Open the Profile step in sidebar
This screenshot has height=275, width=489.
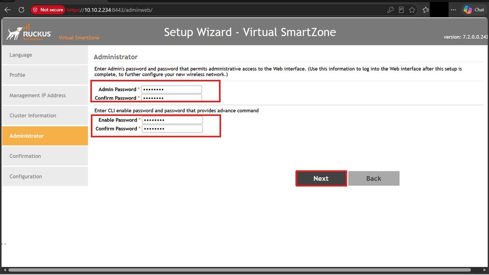(45, 75)
